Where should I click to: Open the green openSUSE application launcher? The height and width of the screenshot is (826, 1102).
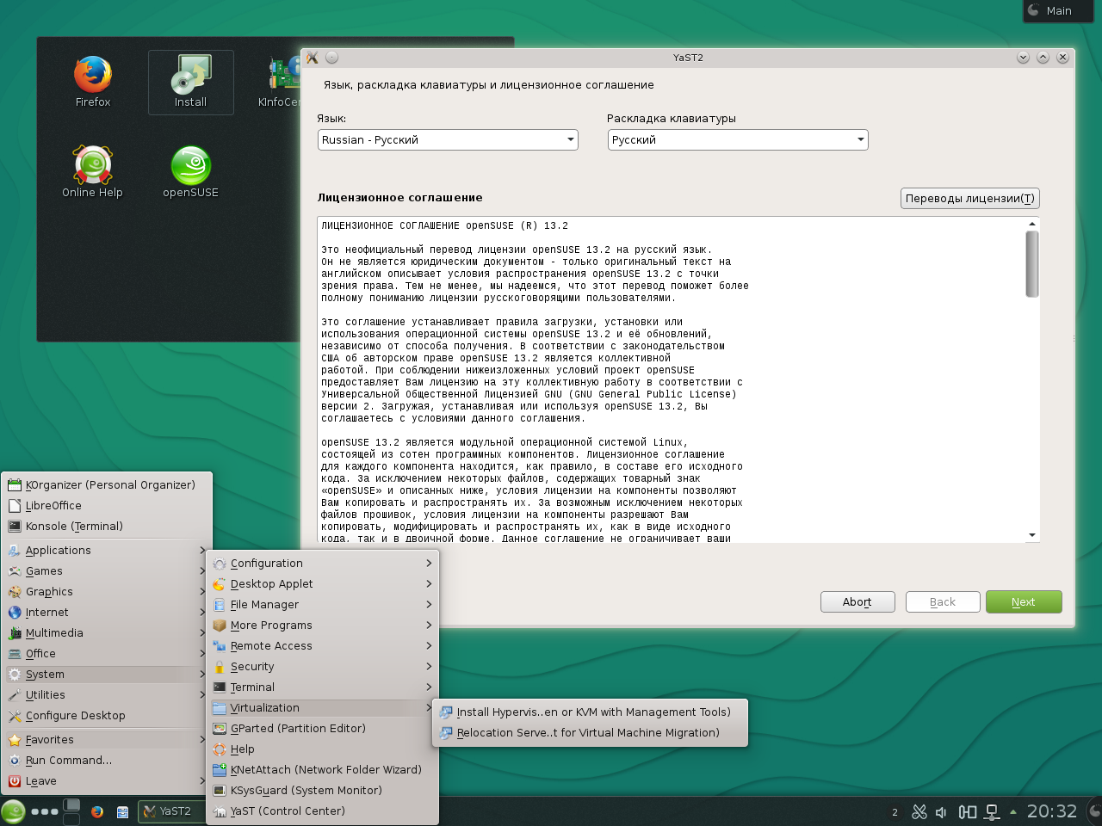12,811
